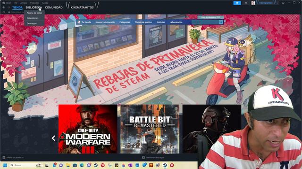Screen dimensions: 302x169
Task: Select Página de inicio in Biblioteca dropdown
Action: [34, 13]
